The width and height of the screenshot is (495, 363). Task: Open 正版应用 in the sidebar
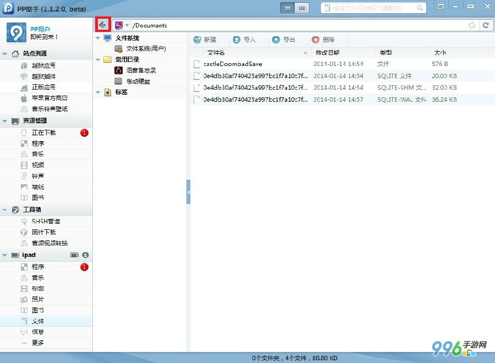[x=46, y=87]
